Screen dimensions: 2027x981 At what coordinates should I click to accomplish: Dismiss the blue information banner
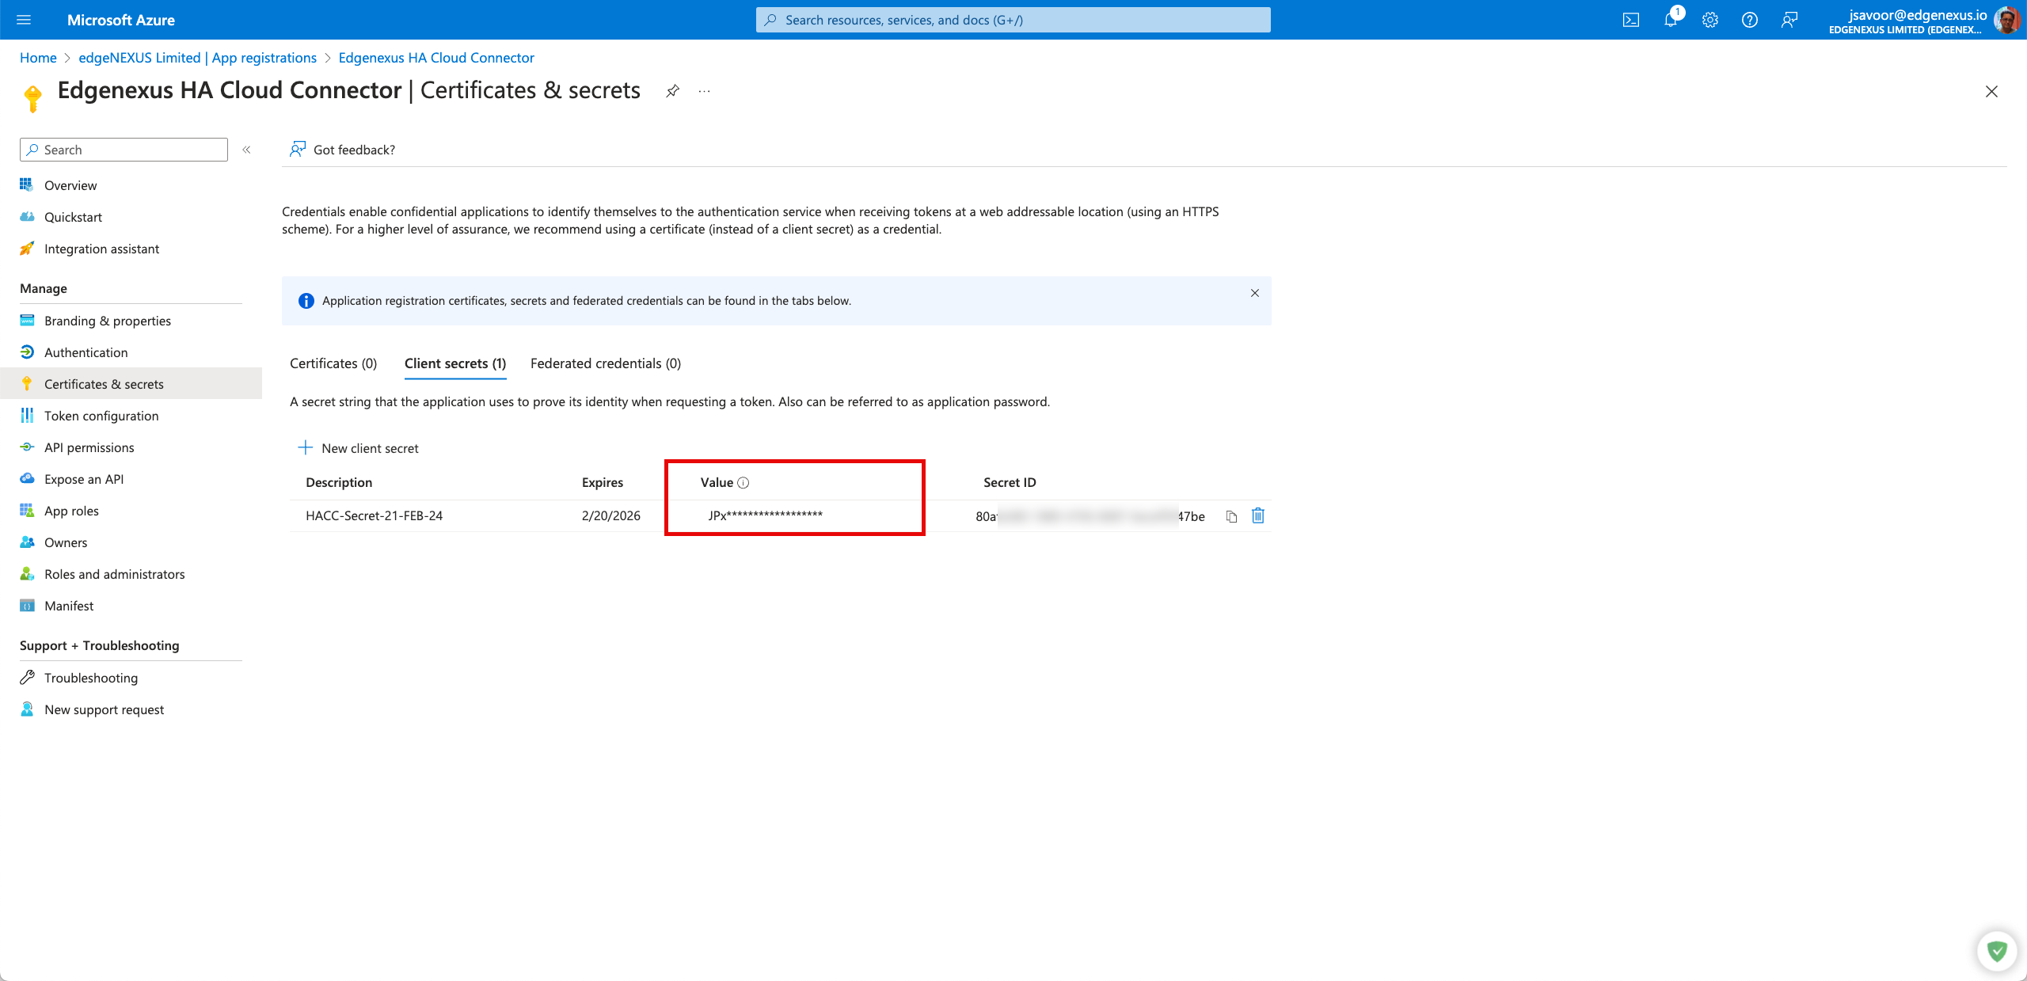(x=1254, y=293)
